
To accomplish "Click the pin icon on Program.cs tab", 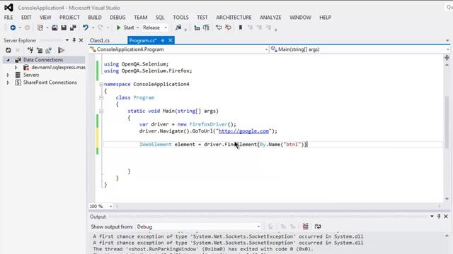I will coord(163,40).
